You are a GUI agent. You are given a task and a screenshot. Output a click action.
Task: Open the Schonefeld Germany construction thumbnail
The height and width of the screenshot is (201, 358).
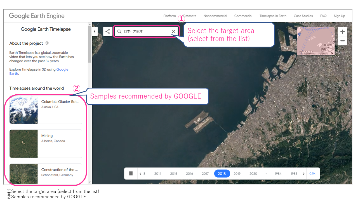pos(23,174)
